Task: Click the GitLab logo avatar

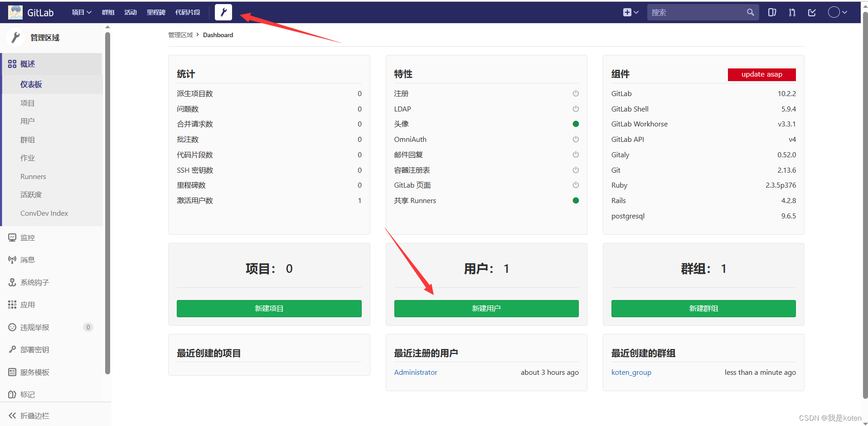Action: tap(15, 12)
